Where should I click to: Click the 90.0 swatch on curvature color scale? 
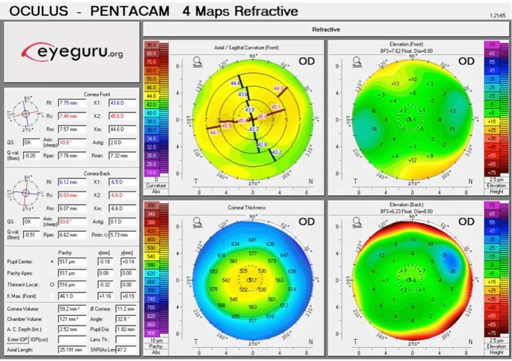(151, 45)
